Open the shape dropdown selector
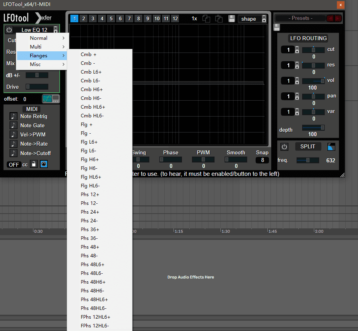The width and height of the screenshot is (358, 331). pos(252,19)
